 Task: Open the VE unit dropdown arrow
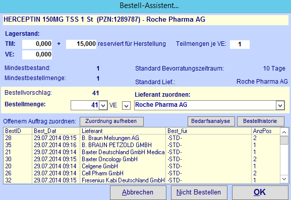pos(126,106)
